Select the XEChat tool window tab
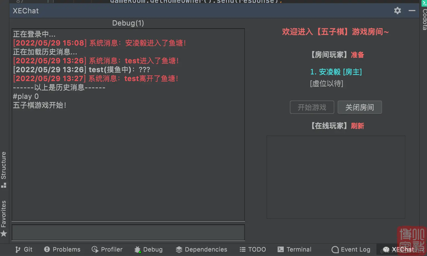The image size is (427, 256). pos(398,249)
